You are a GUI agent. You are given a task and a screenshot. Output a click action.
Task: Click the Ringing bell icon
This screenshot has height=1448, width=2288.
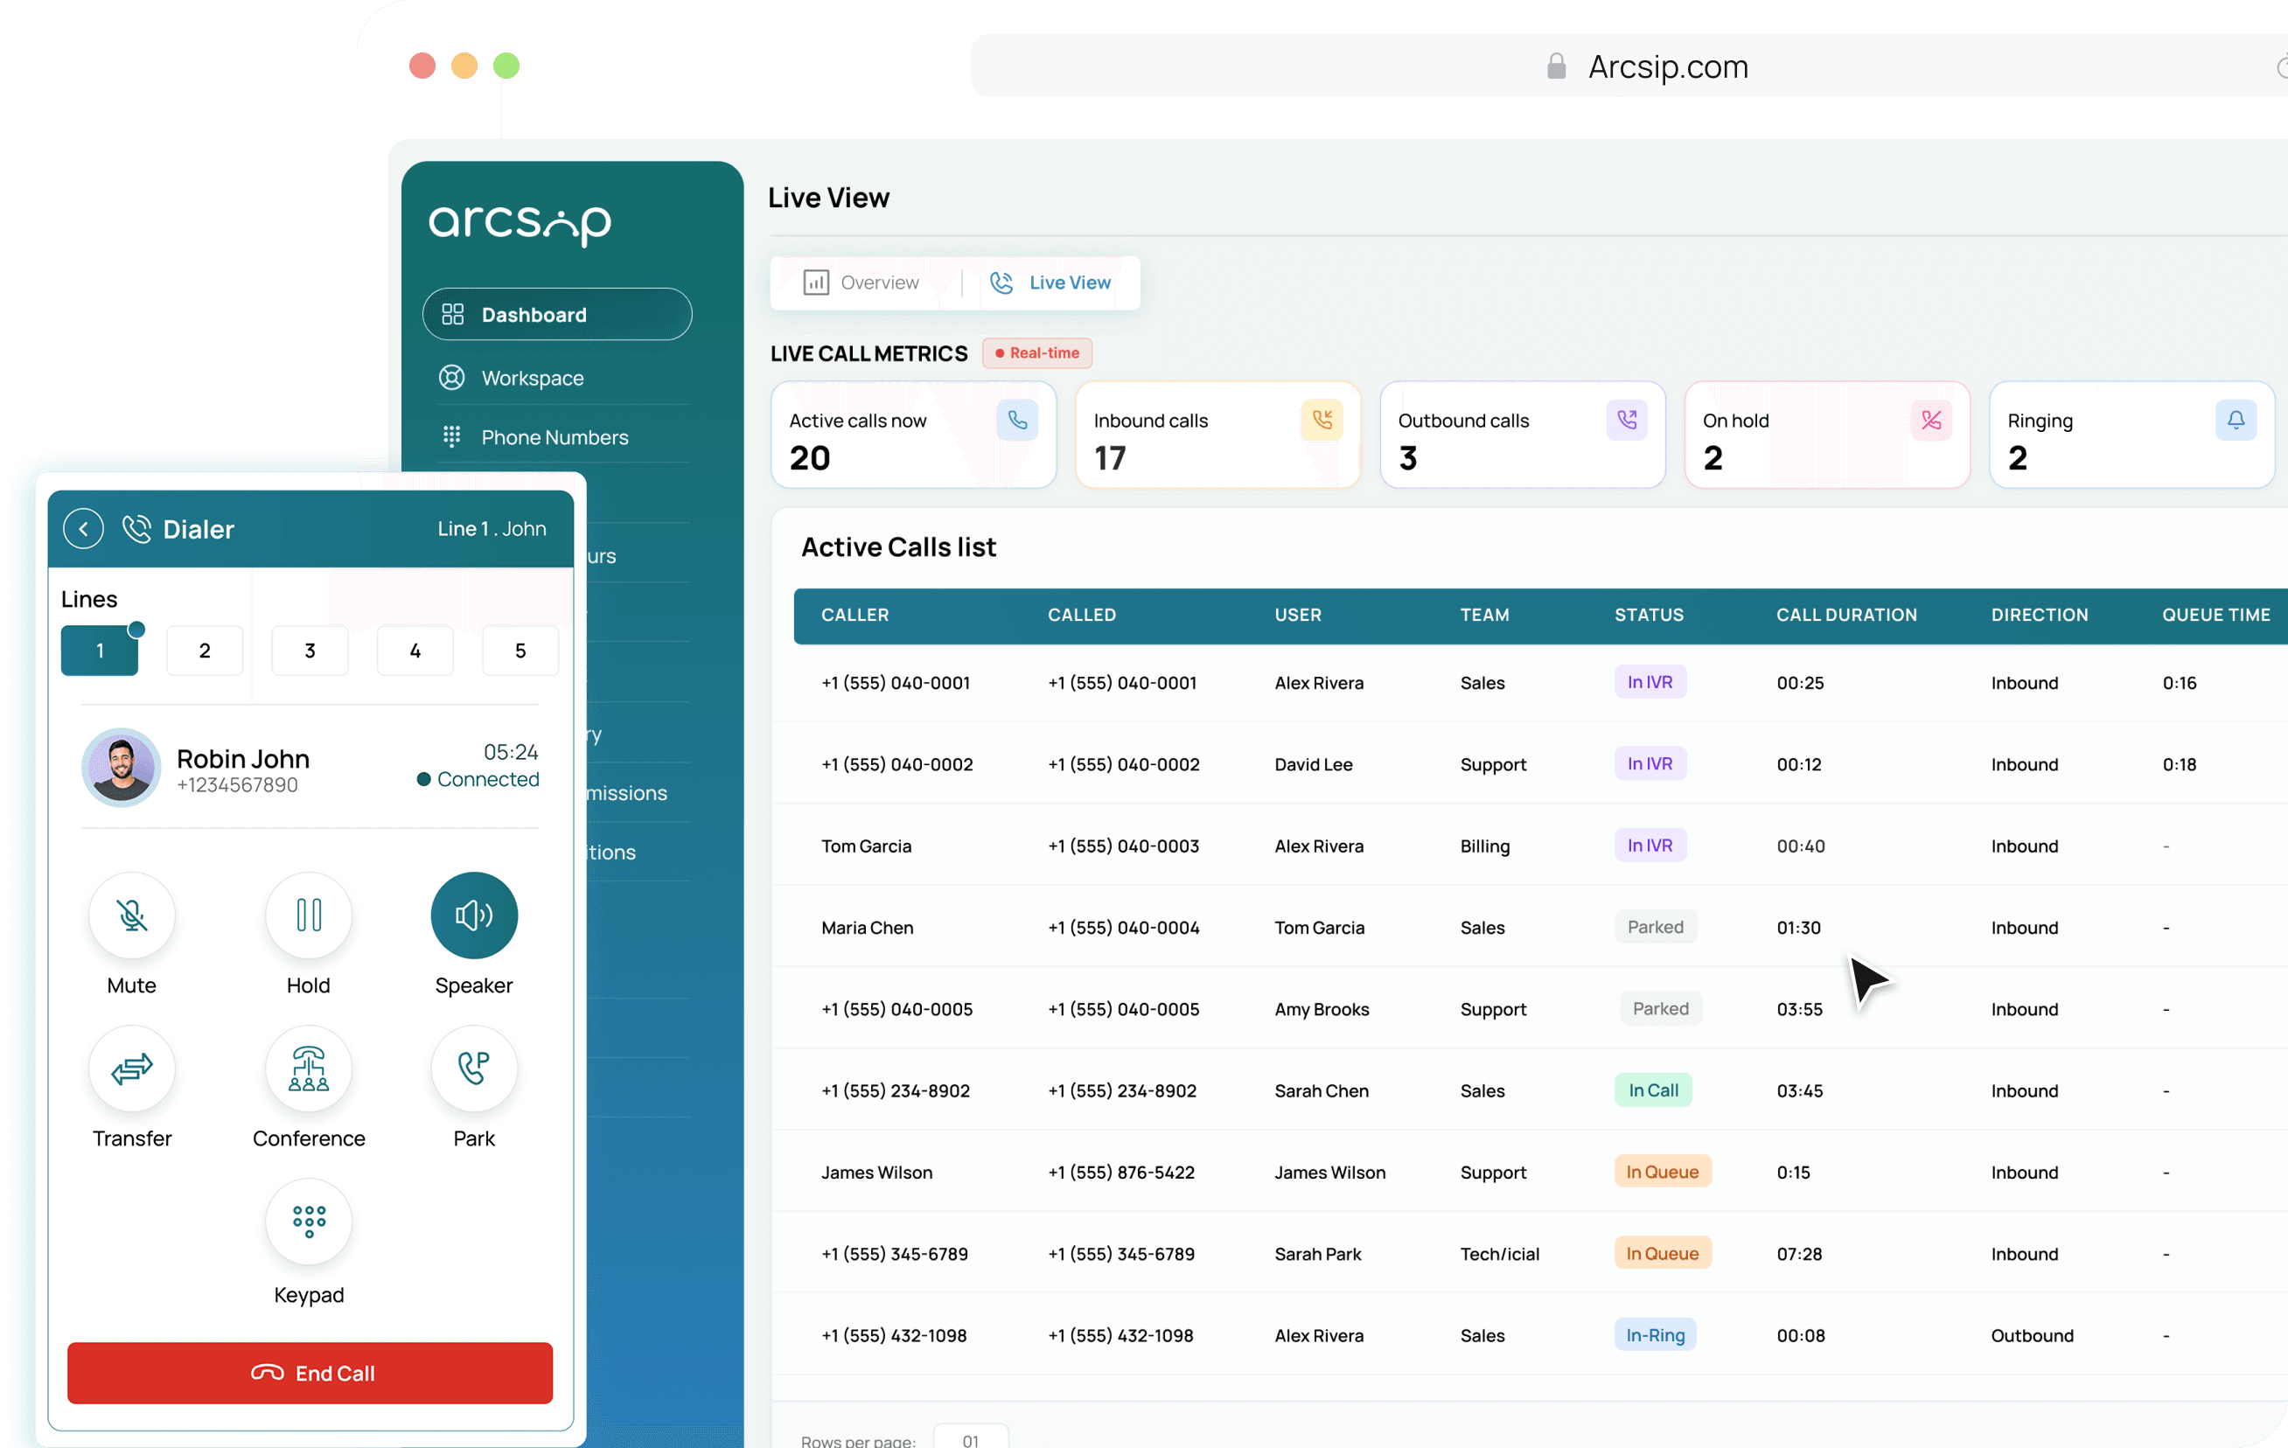point(2236,420)
